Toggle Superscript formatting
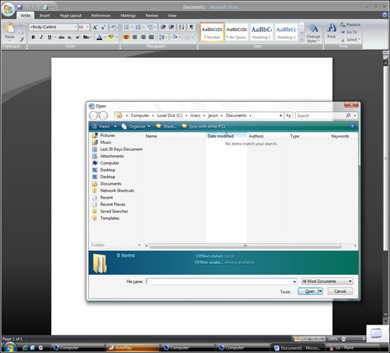The image size is (390, 353). (77, 37)
